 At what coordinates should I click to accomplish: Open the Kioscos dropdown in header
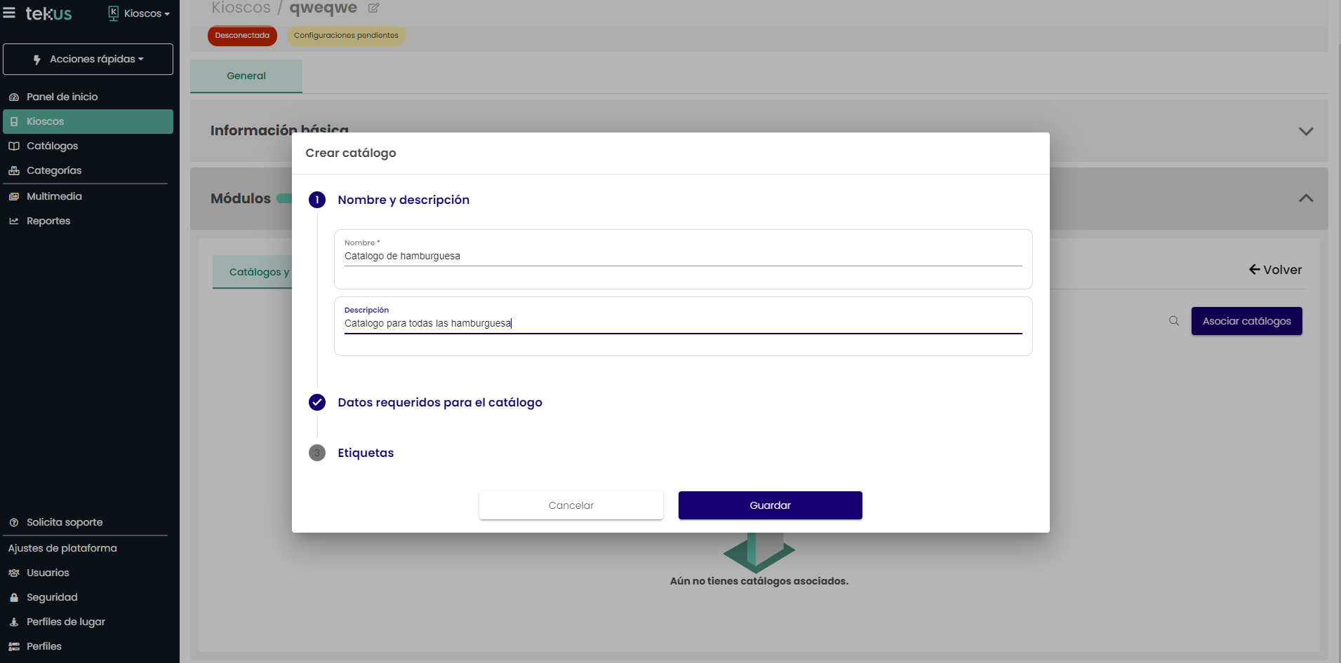[140, 13]
